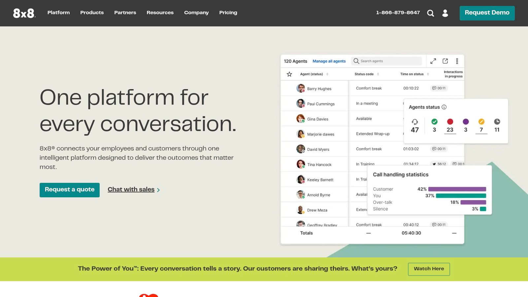The height and width of the screenshot is (297, 528).
Task: Click the In a meeting status code
Action: coord(367,103)
